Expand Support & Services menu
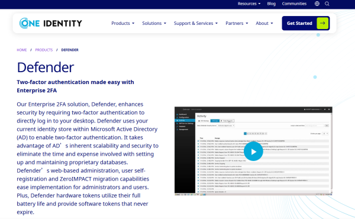Image resolution: width=355 pixels, height=219 pixels. click(196, 23)
